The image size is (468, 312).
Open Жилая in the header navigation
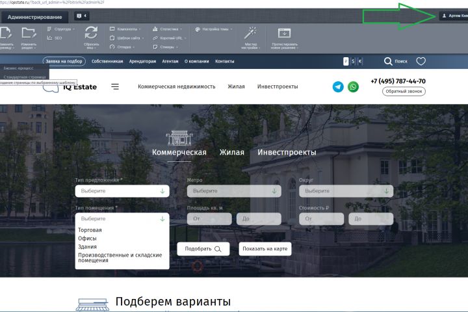(236, 86)
